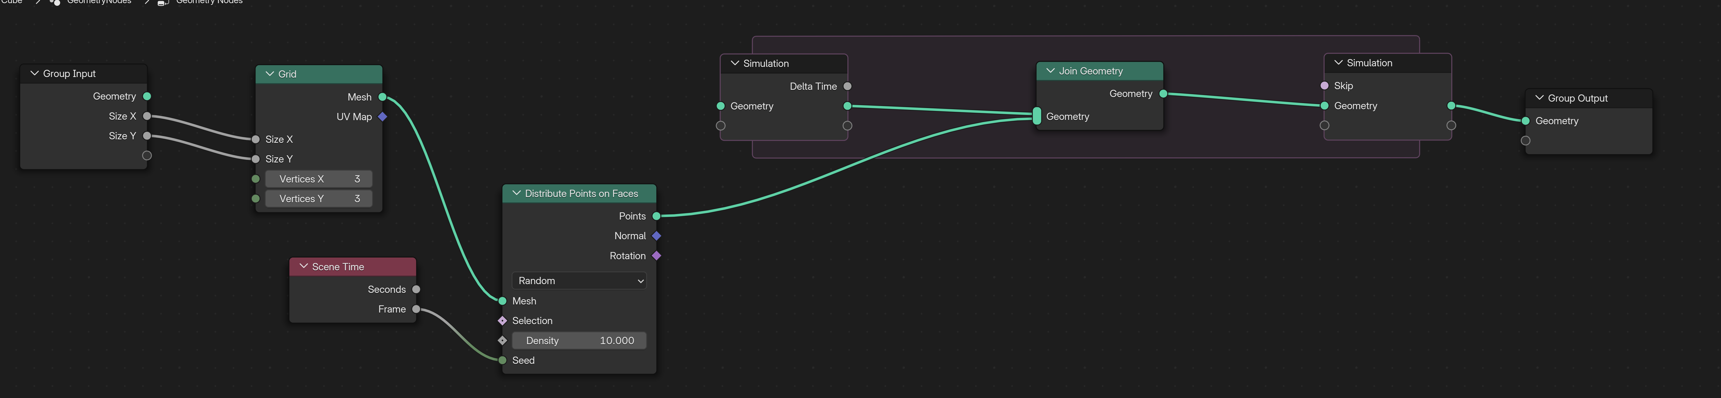Collapse the Simulation node with Skip

click(x=1338, y=63)
